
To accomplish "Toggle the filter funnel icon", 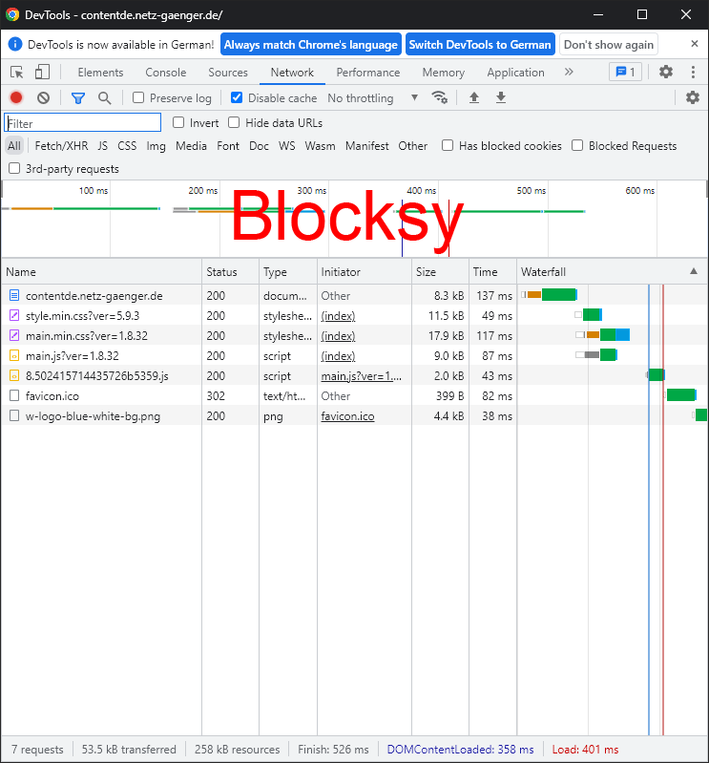I will click(x=78, y=97).
